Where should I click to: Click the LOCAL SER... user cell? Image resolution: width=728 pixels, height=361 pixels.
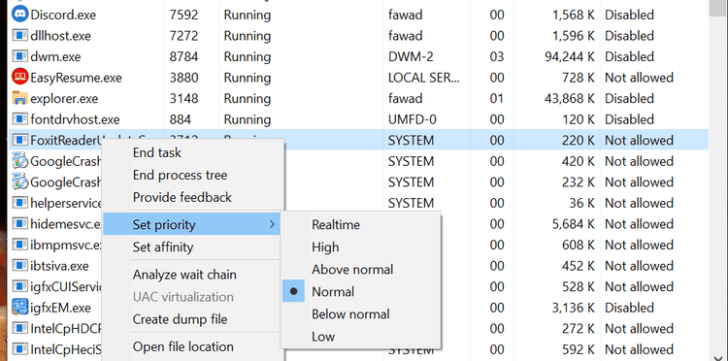tap(424, 78)
